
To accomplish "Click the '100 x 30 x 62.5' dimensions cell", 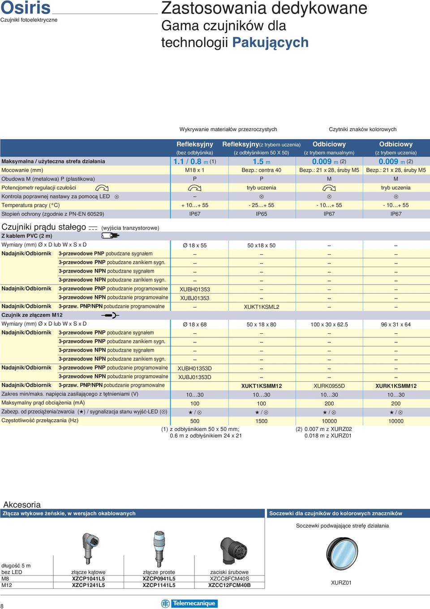I will click(x=329, y=324).
